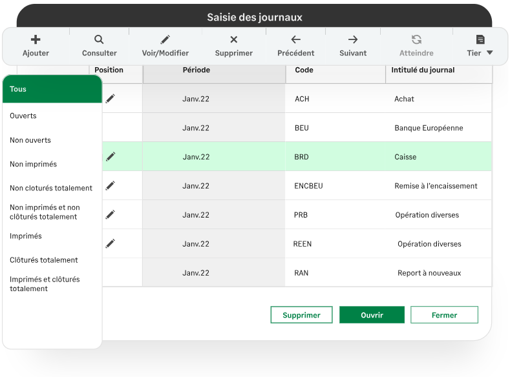The width and height of the screenshot is (521, 377).
Task: Click the Atteindre refresh icon
Action: 416,39
